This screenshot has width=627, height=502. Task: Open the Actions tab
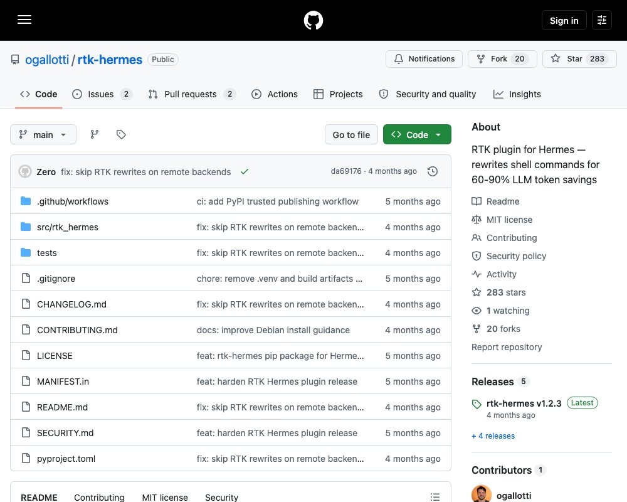275,94
